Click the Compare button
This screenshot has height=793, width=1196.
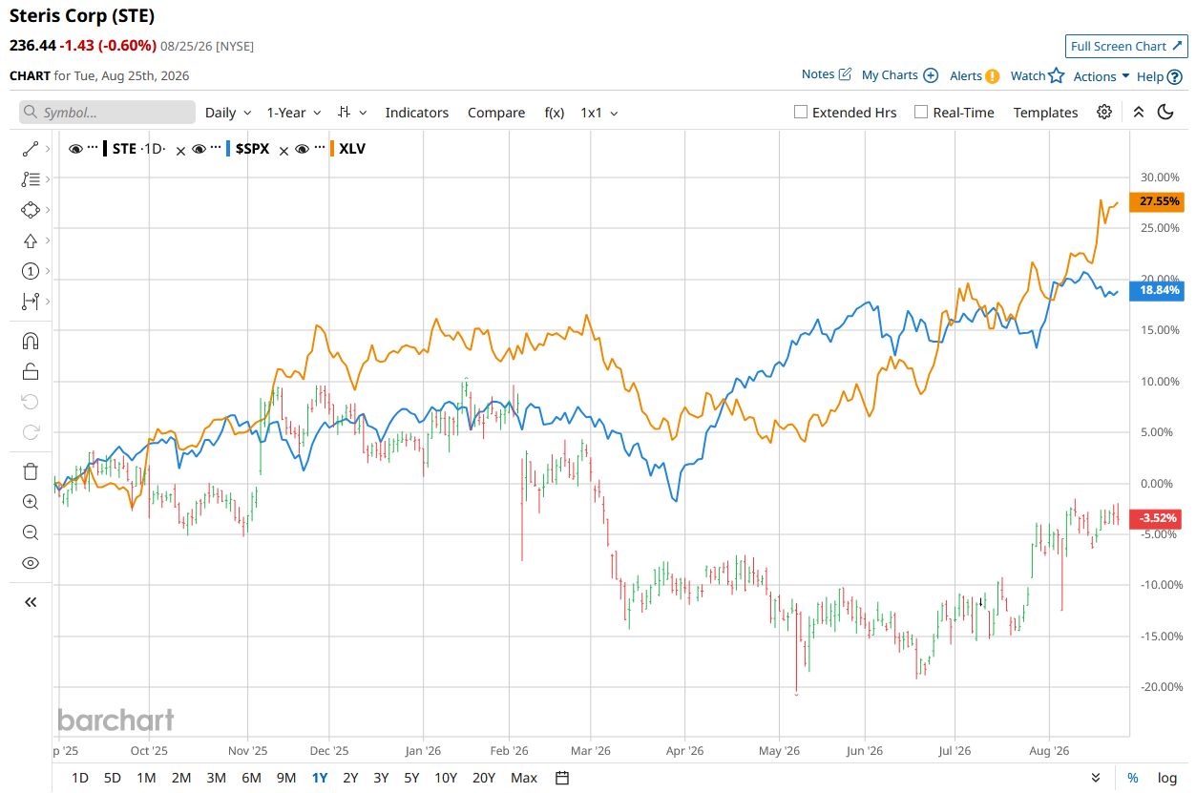point(496,113)
